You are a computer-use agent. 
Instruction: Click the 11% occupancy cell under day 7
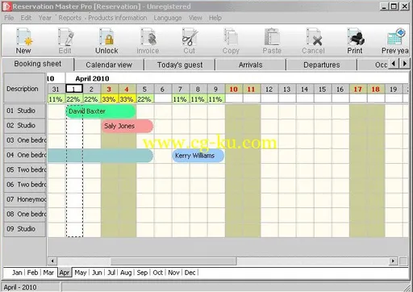coord(181,99)
